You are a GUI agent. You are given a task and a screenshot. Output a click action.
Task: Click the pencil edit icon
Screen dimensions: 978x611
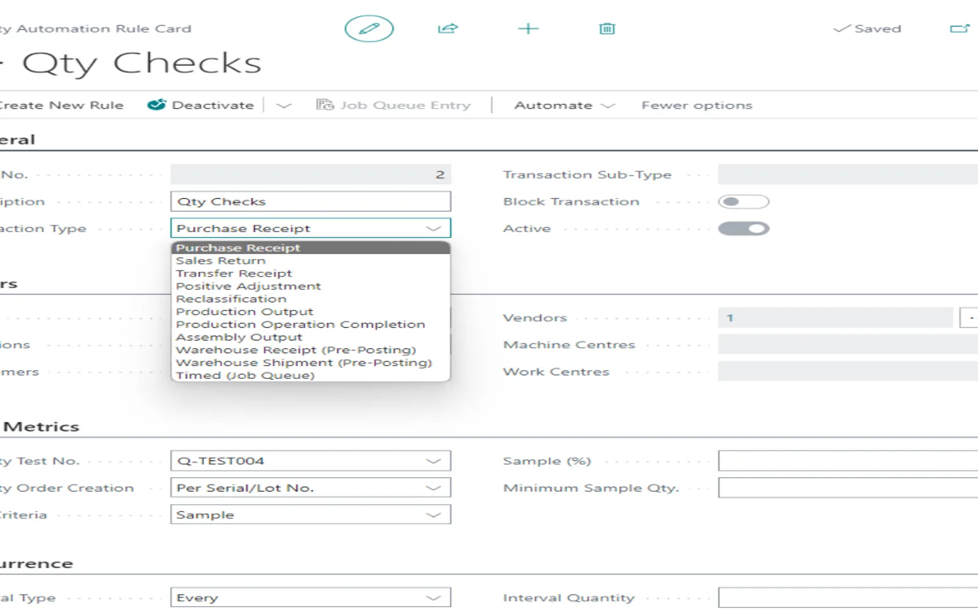pos(369,29)
